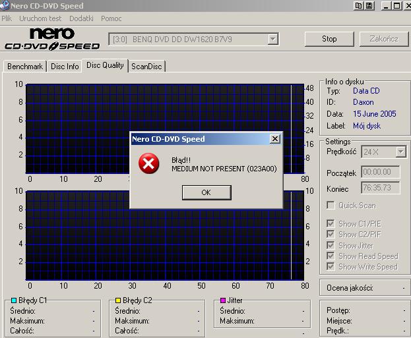Image resolution: width=411 pixels, height=338 pixels.
Task: Switch to the ScanDisc tab
Action: 146,67
